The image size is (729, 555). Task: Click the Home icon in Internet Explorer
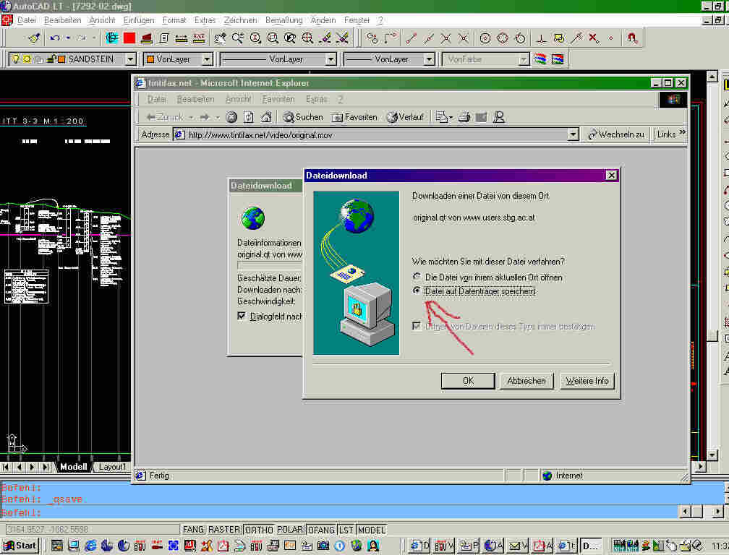point(266,117)
